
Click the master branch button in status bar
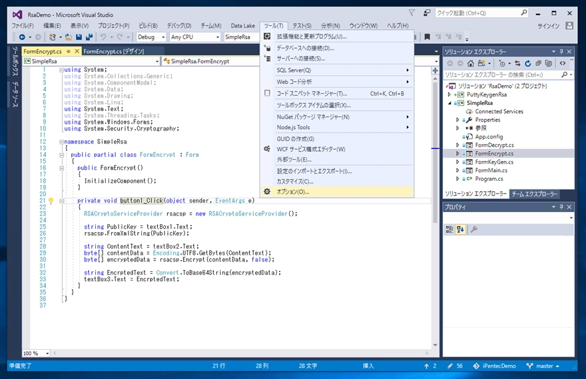point(543,366)
